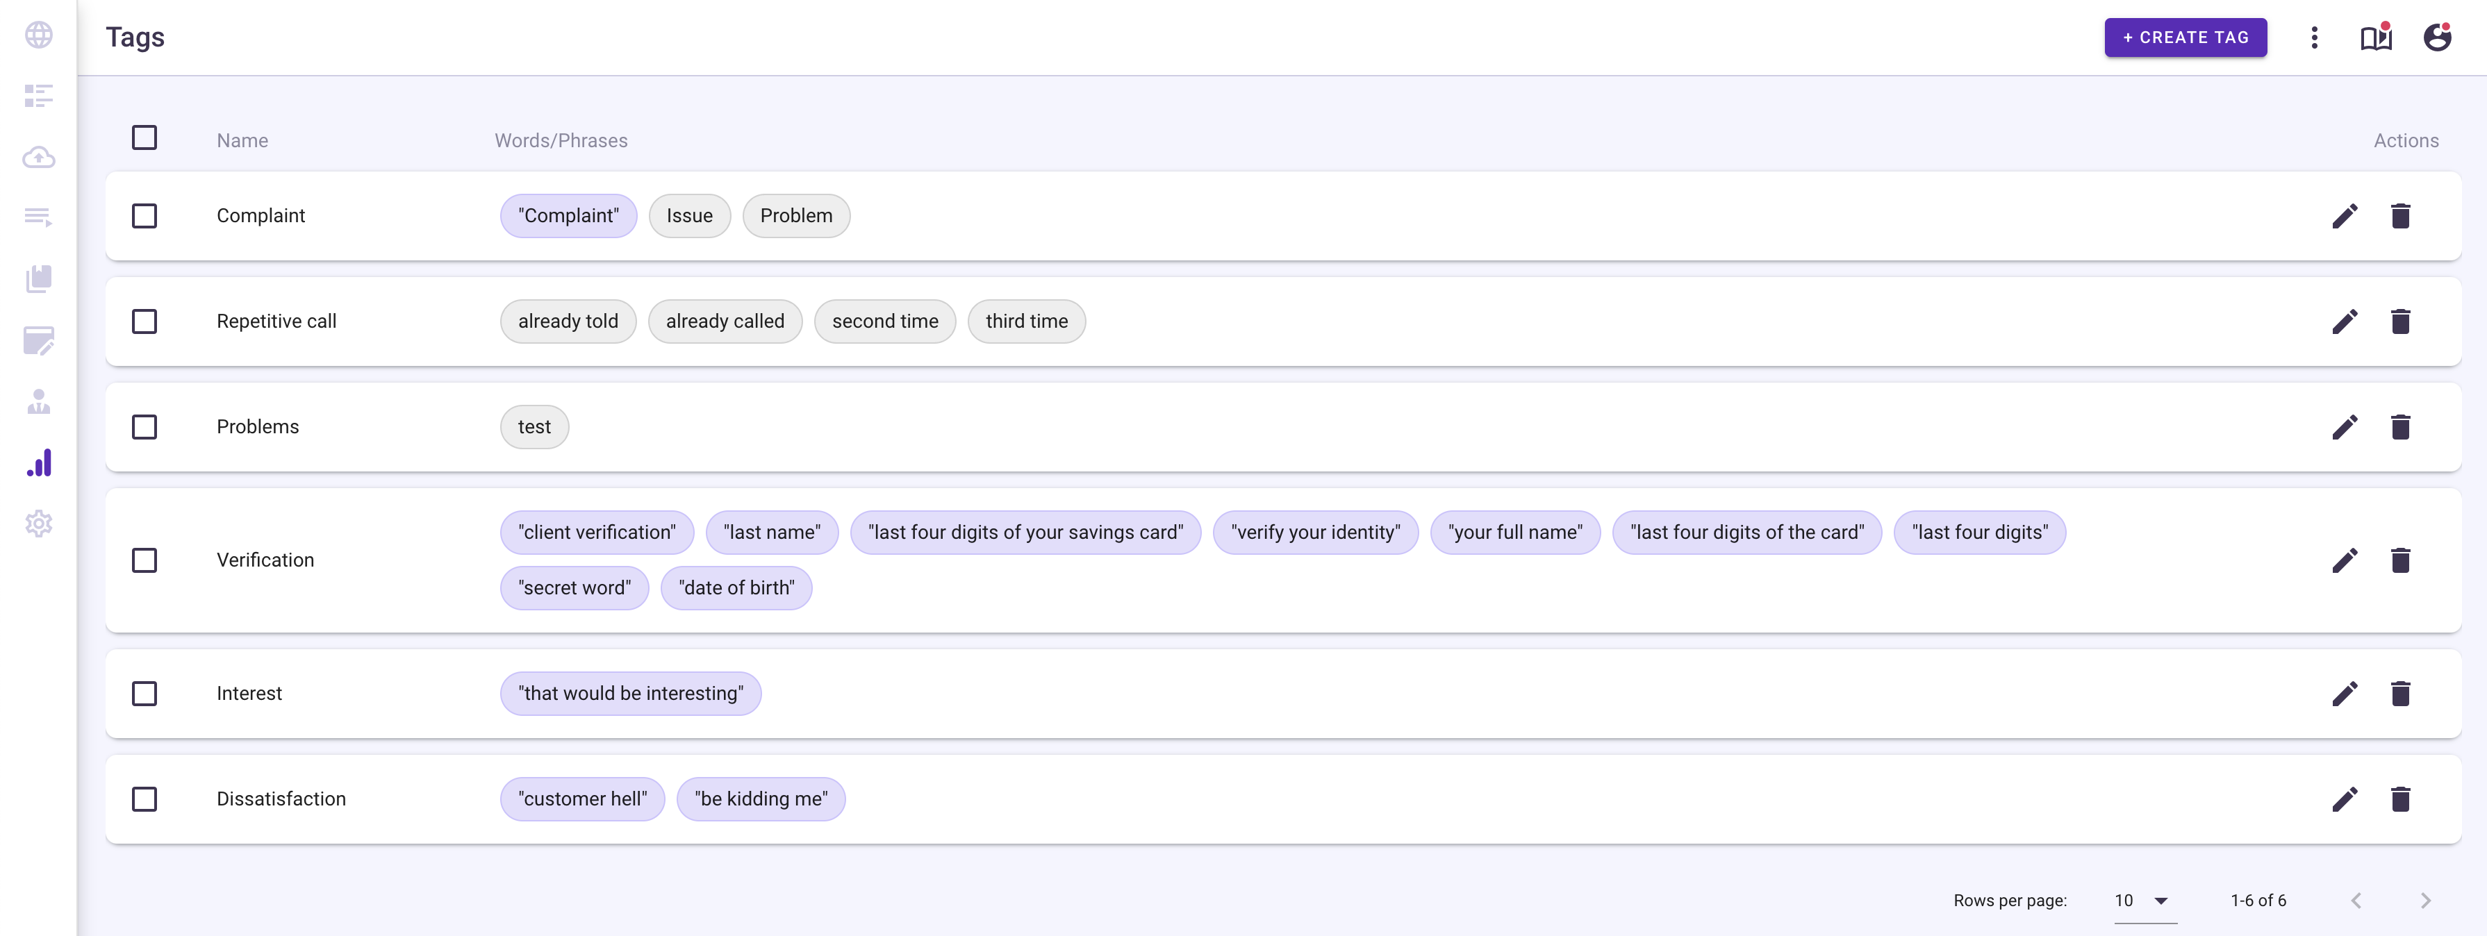Edit the Complaint tag
The image size is (2487, 936).
[x=2345, y=216]
